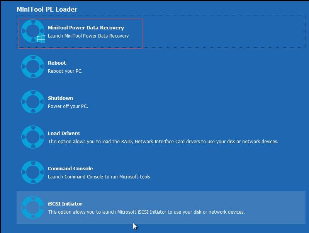The height and width of the screenshot is (233, 309).
Task: Choose the Shutdown option title
Action: click(x=60, y=98)
